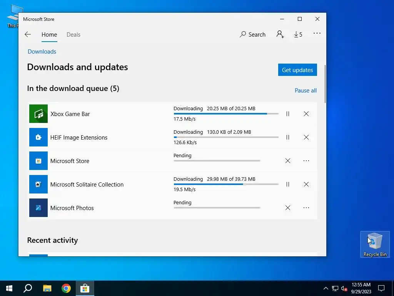Show hidden system tray icons
Image resolution: width=394 pixels, height=296 pixels.
[326, 288]
